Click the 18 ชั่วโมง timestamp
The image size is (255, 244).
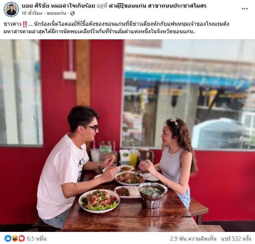click(x=32, y=13)
